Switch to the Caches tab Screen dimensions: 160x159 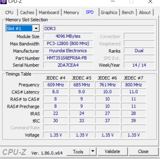tap(27, 13)
